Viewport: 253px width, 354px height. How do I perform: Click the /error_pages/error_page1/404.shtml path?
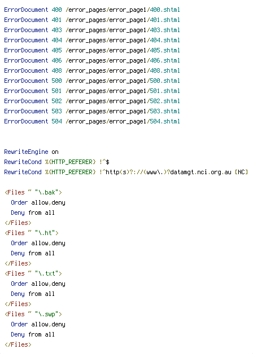(123, 41)
